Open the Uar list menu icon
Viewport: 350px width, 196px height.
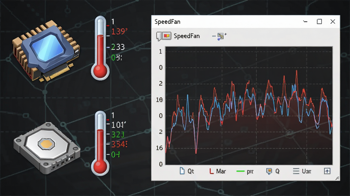296,171
